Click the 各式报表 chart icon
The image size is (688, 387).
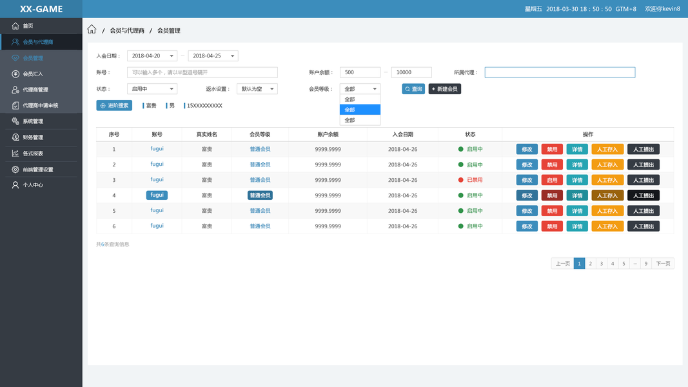(x=15, y=153)
